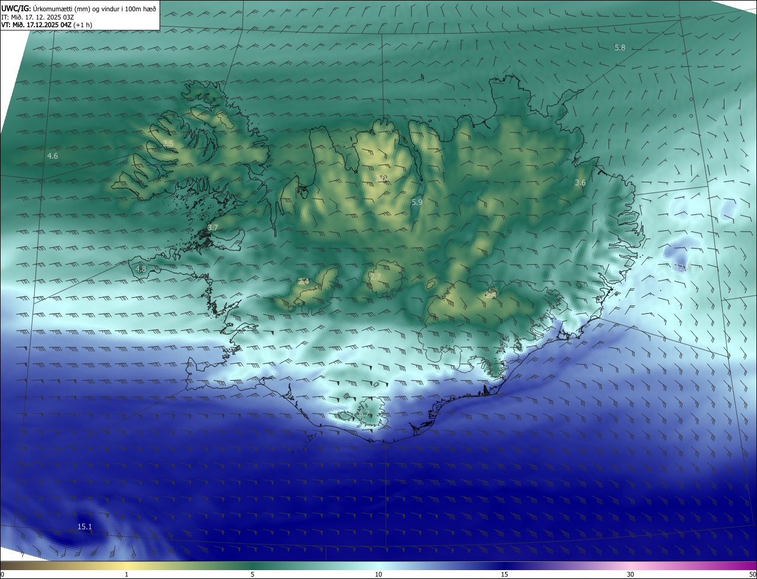Screen dimensions: 757x579
Task: Click the 4.6 value label on the map
Action: pos(53,156)
